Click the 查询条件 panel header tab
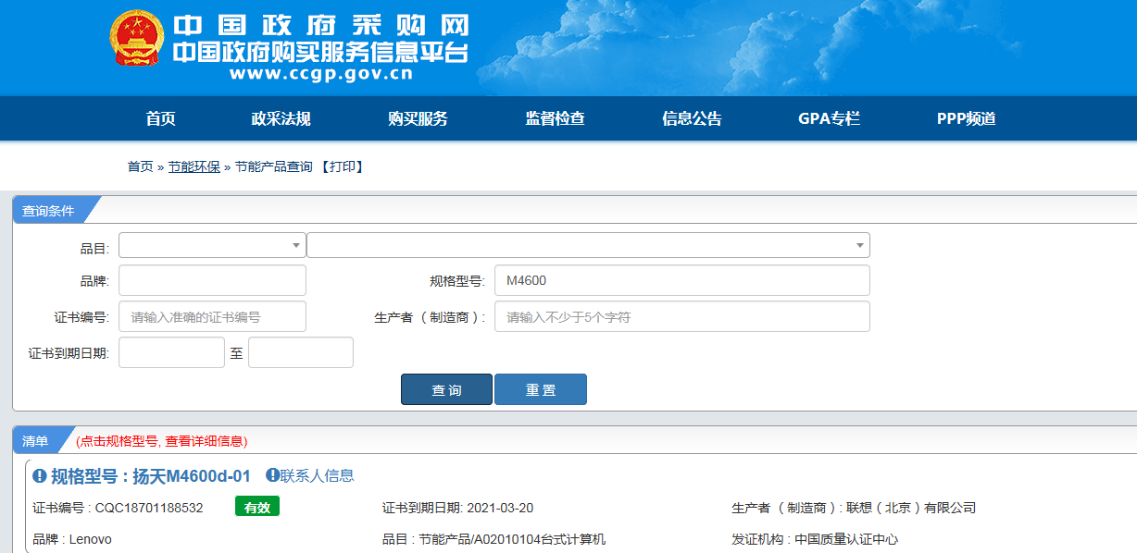This screenshot has height=553, width=1137. tap(48, 210)
